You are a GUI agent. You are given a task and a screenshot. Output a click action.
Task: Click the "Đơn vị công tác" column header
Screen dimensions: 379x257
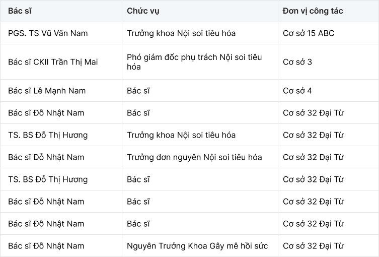[x=313, y=11]
